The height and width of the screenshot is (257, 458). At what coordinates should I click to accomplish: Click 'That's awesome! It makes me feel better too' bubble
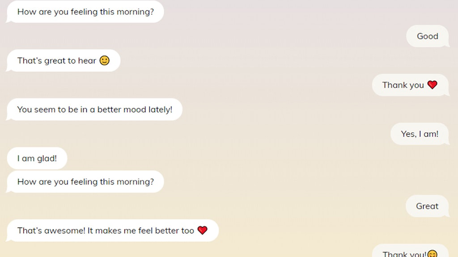[x=112, y=231]
